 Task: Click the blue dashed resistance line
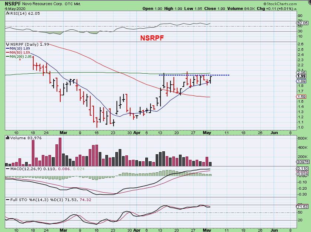[194, 75]
